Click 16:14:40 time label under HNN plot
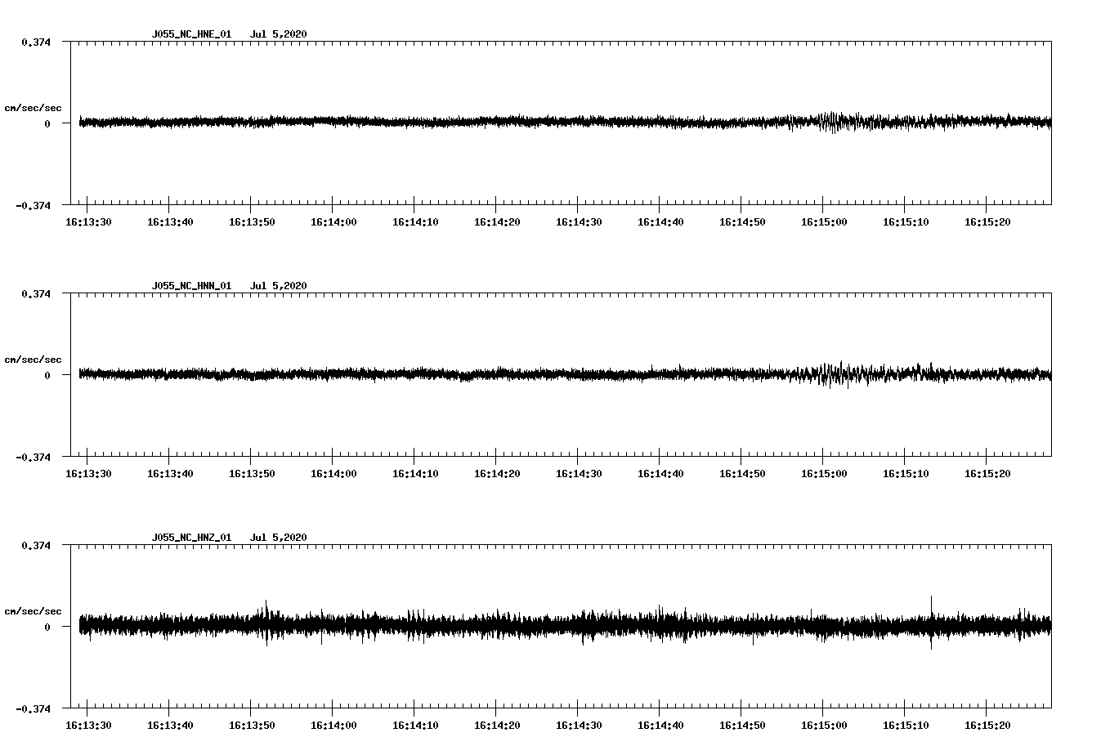The image size is (1110, 755). coord(660,474)
